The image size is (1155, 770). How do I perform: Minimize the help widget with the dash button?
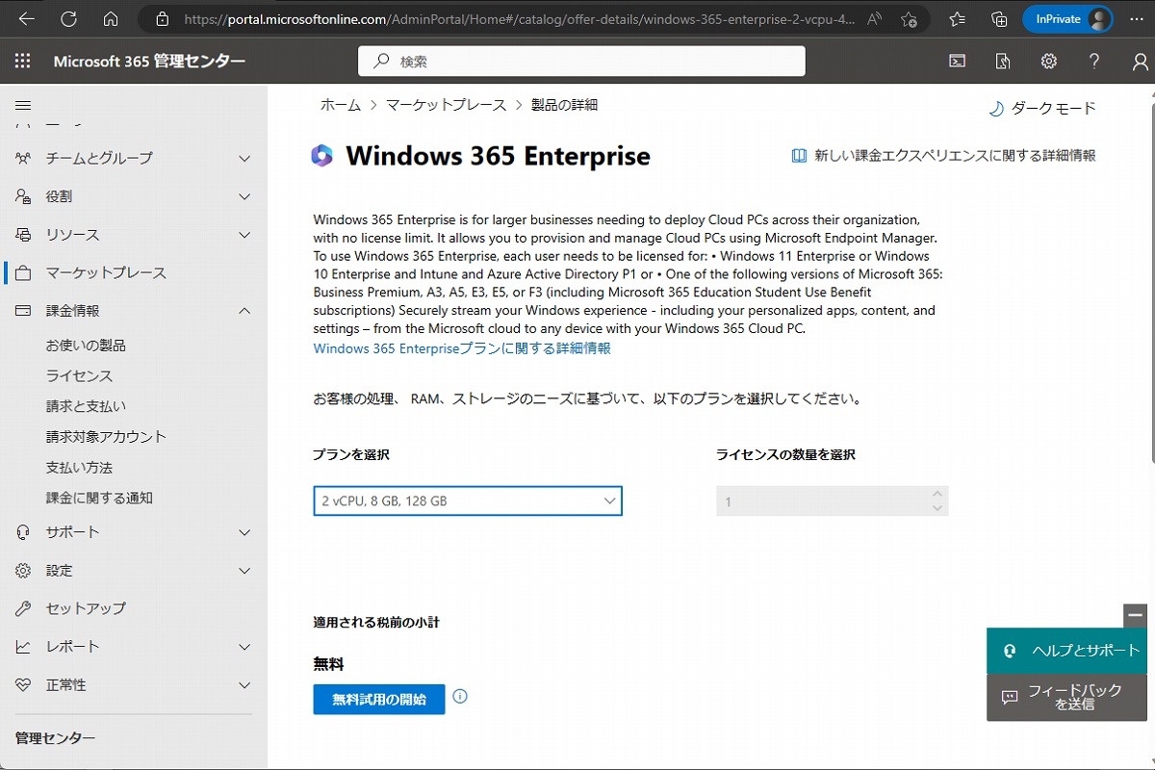tap(1136, 615)
